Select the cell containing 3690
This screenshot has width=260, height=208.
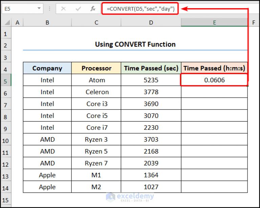(x=151, y=104)
